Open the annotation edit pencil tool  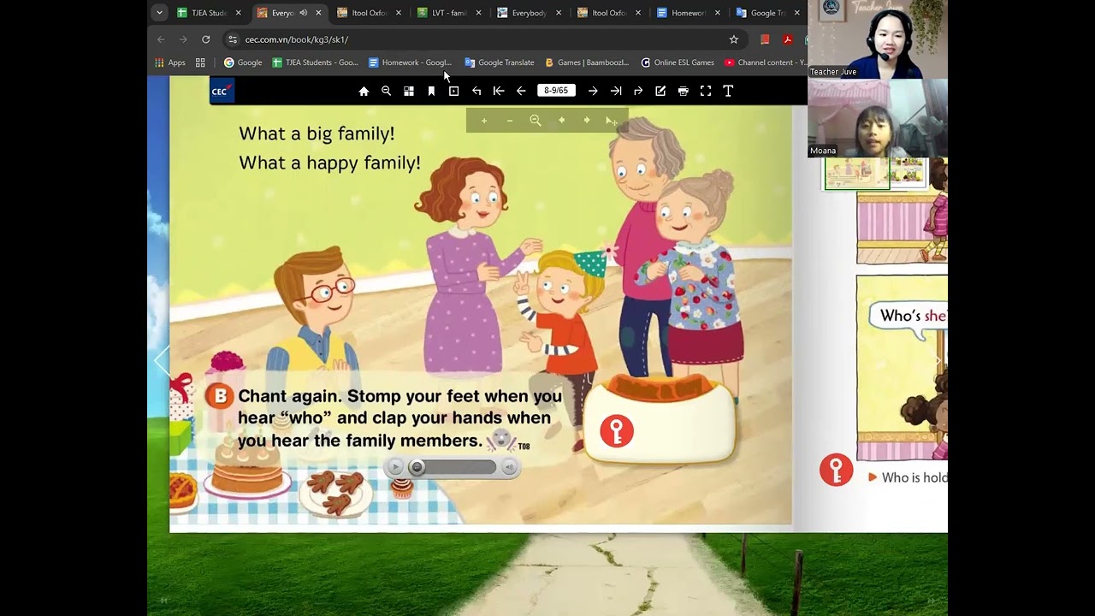pos(660,91)
